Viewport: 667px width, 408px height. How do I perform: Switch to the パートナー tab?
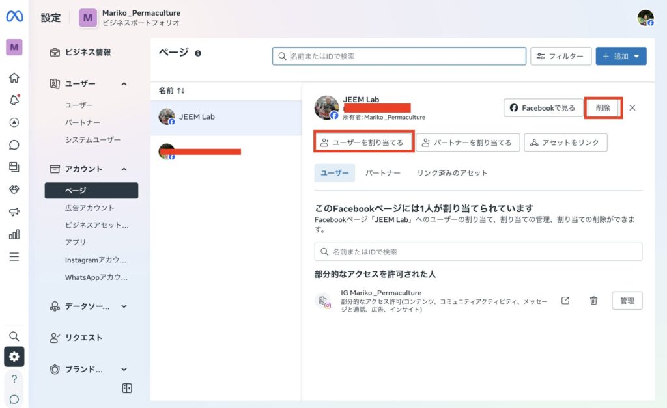tap(382, 173)
